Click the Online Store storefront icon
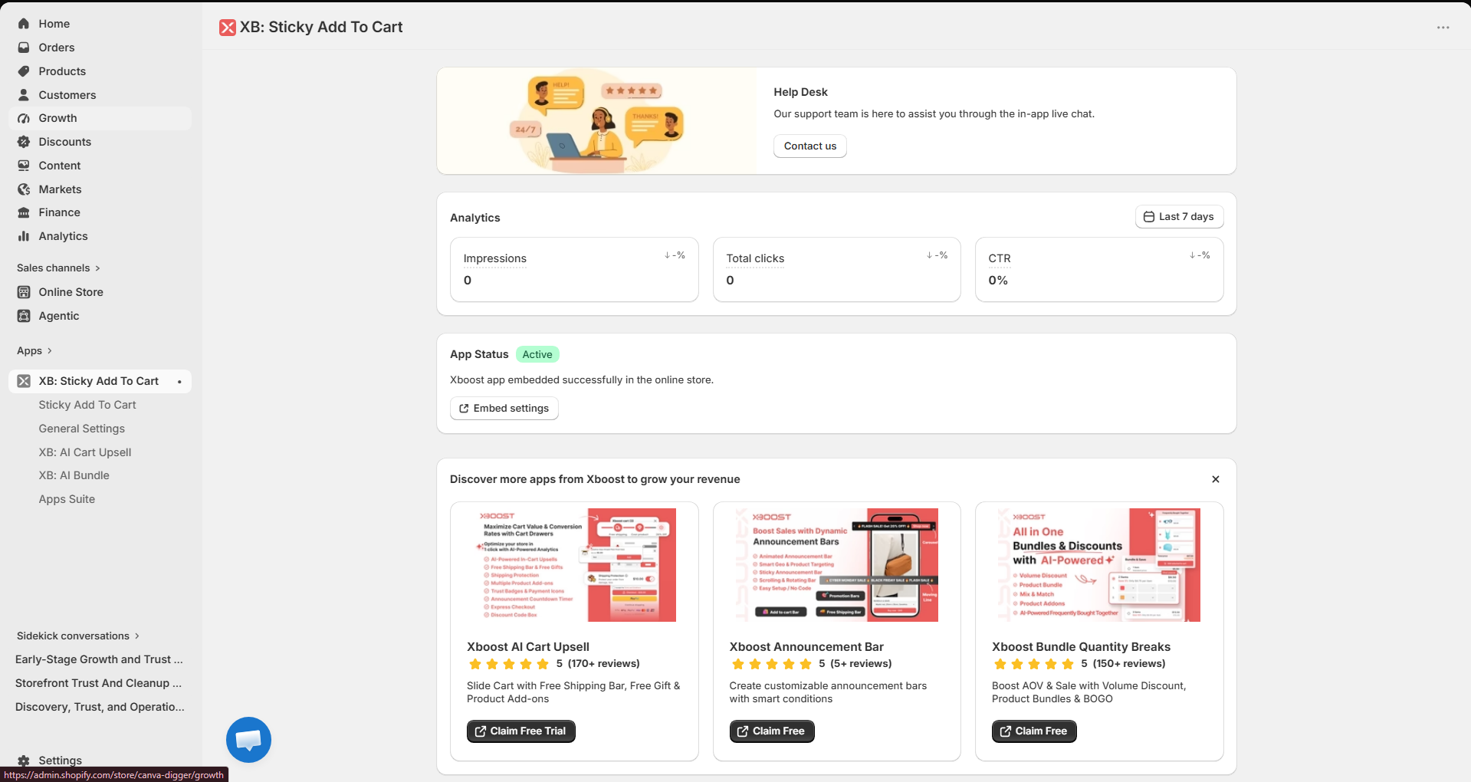 24,292
